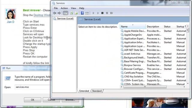
Task: Click the Run dialog program icon
Action: (x=7, y=78)
